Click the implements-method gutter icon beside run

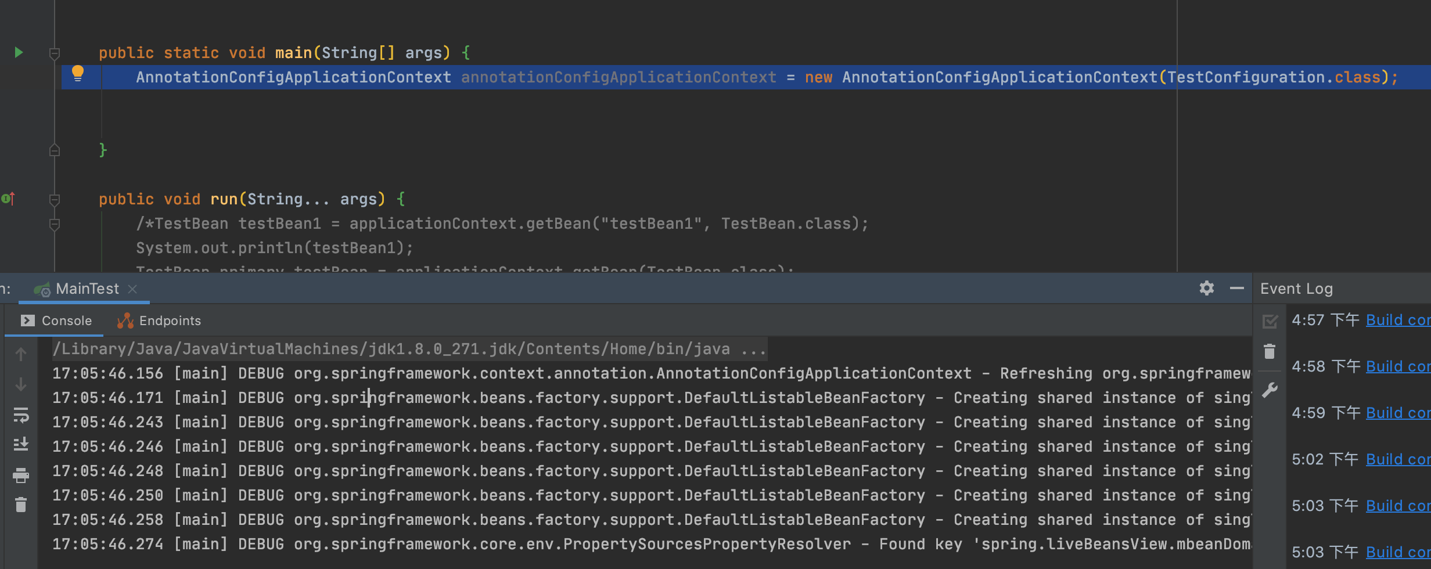pos(8,199)
